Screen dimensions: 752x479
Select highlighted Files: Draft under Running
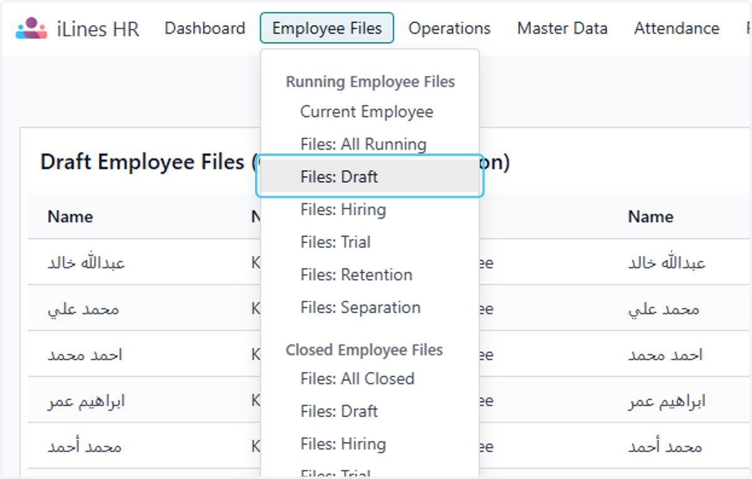pos(370,177)
